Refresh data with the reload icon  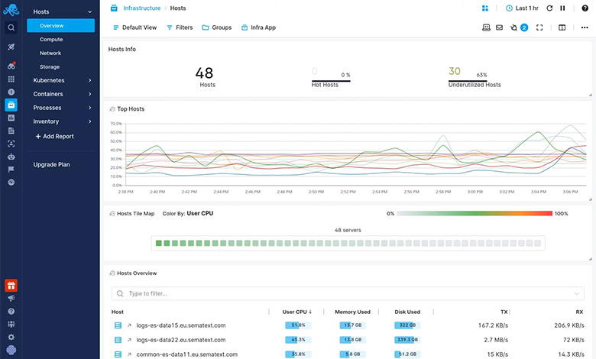[x=549, y=8]
